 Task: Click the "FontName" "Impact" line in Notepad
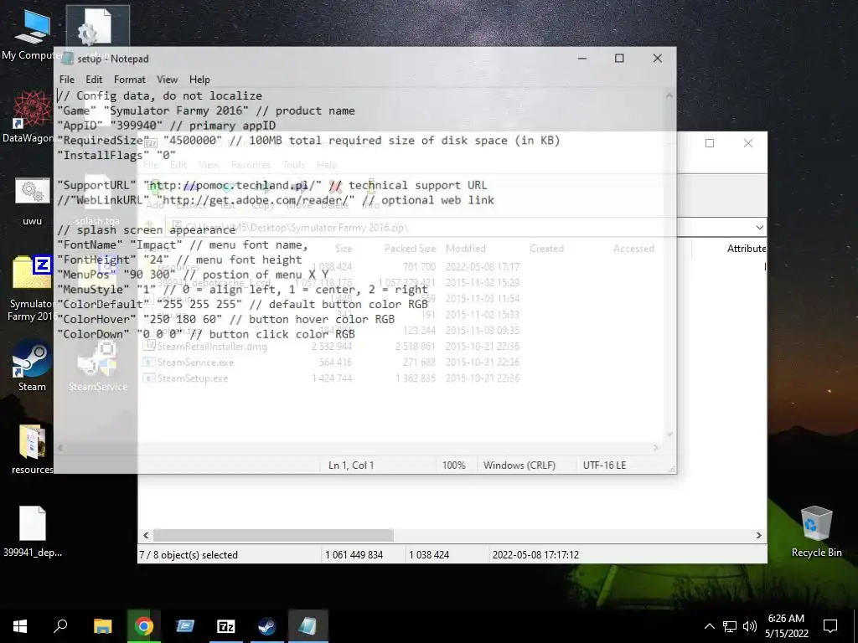tap(183, 245)
